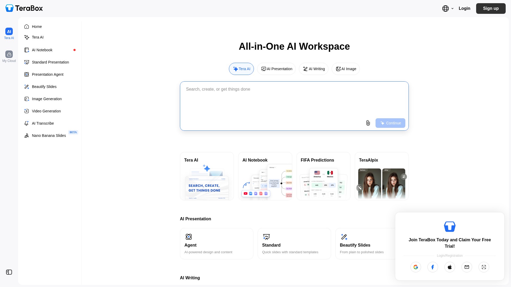This screenshot has width=511, height=287.
Task: Open Home in the sidebar menu
Action: point(50,27)
